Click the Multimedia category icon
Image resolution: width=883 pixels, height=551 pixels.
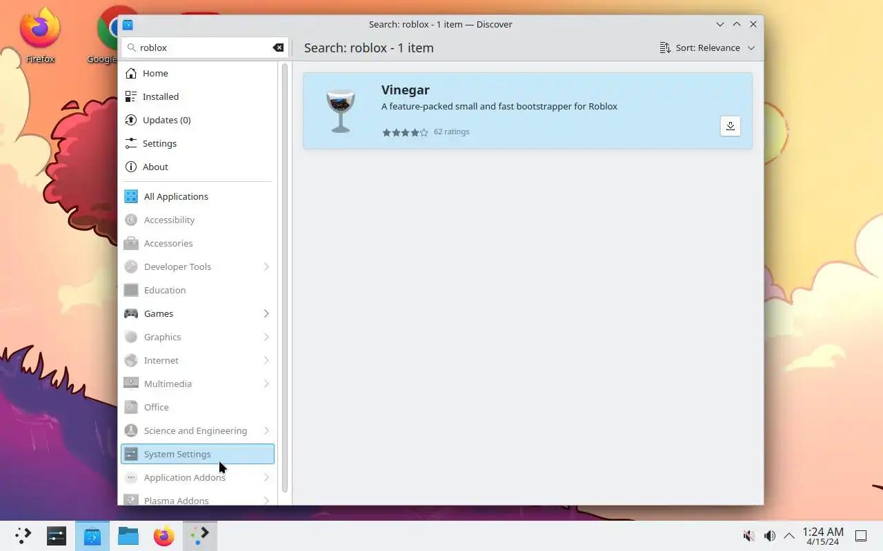[x=131, y=384]
